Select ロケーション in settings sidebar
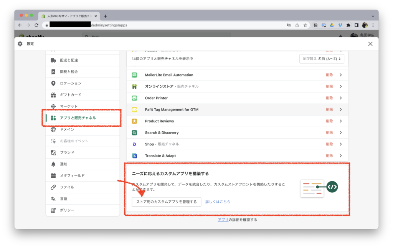Image resolution: width=393 pixels, height=248 pixels. tap(83, 83)
